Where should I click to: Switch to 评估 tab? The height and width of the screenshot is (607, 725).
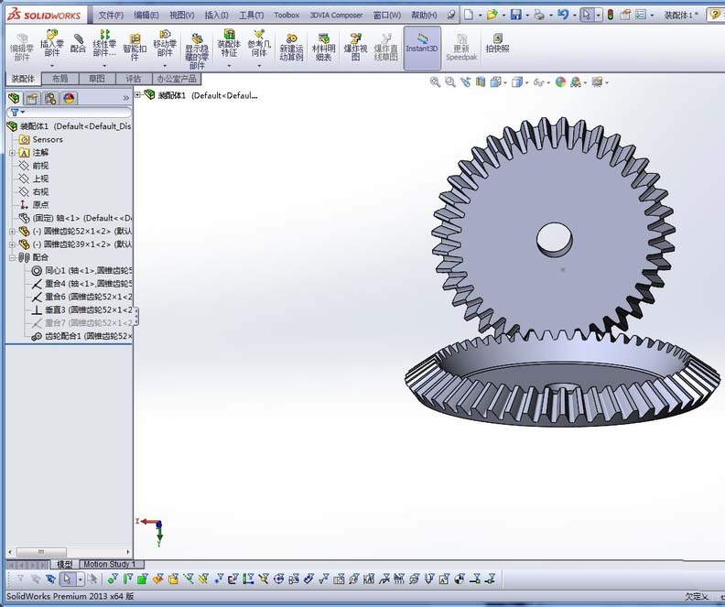click(x=133, y=79)
